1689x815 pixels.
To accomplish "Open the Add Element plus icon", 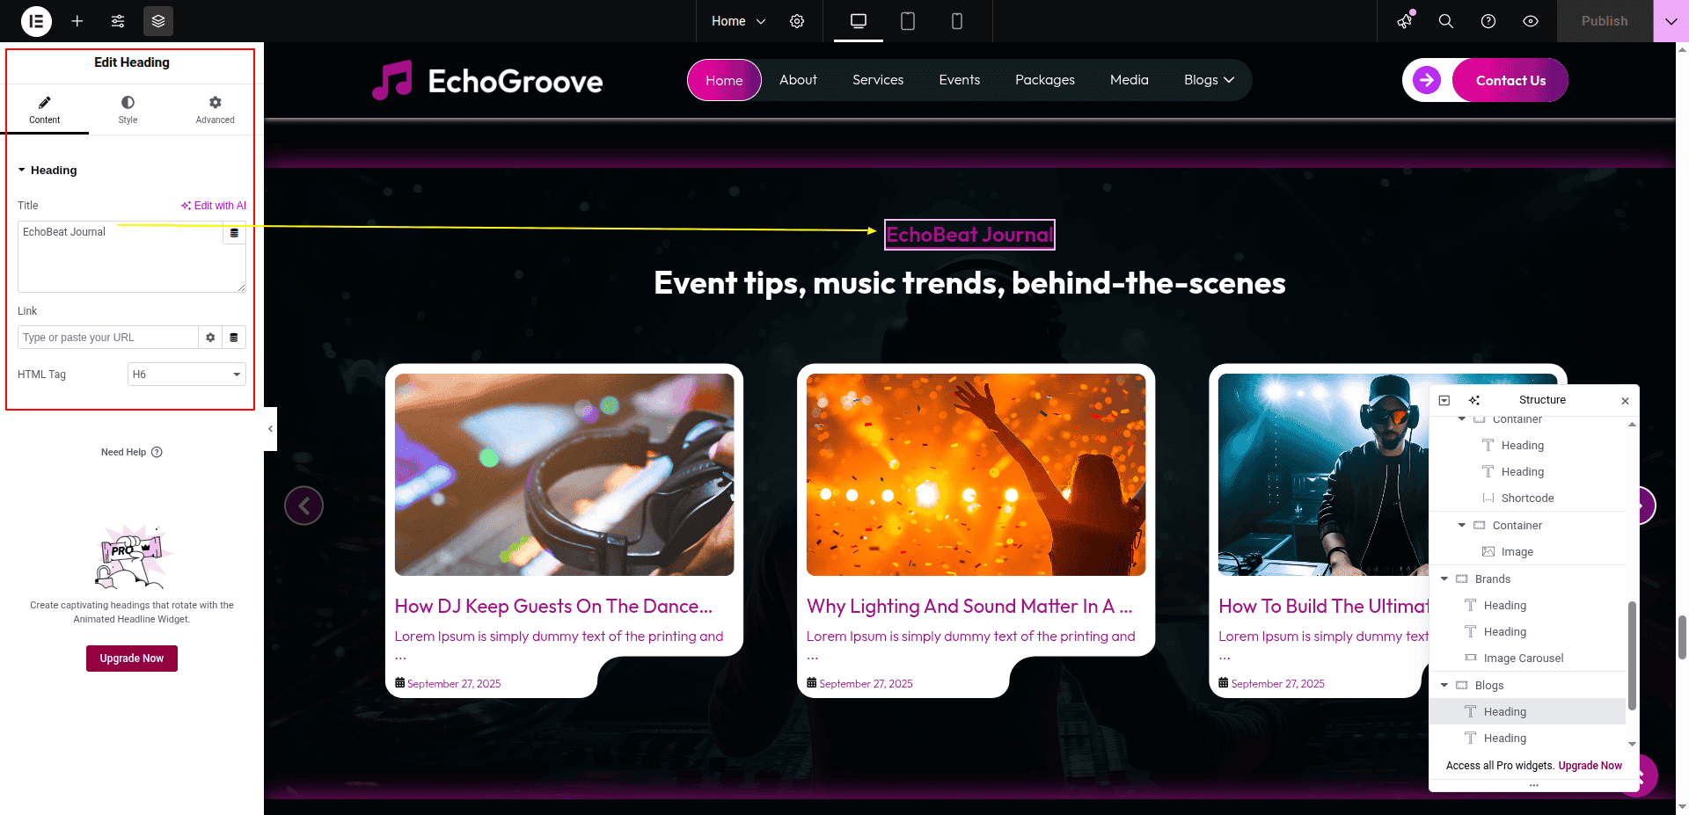I will [77, 21].
